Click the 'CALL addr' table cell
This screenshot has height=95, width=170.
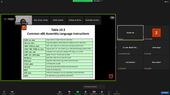click(x=35, y=64)
